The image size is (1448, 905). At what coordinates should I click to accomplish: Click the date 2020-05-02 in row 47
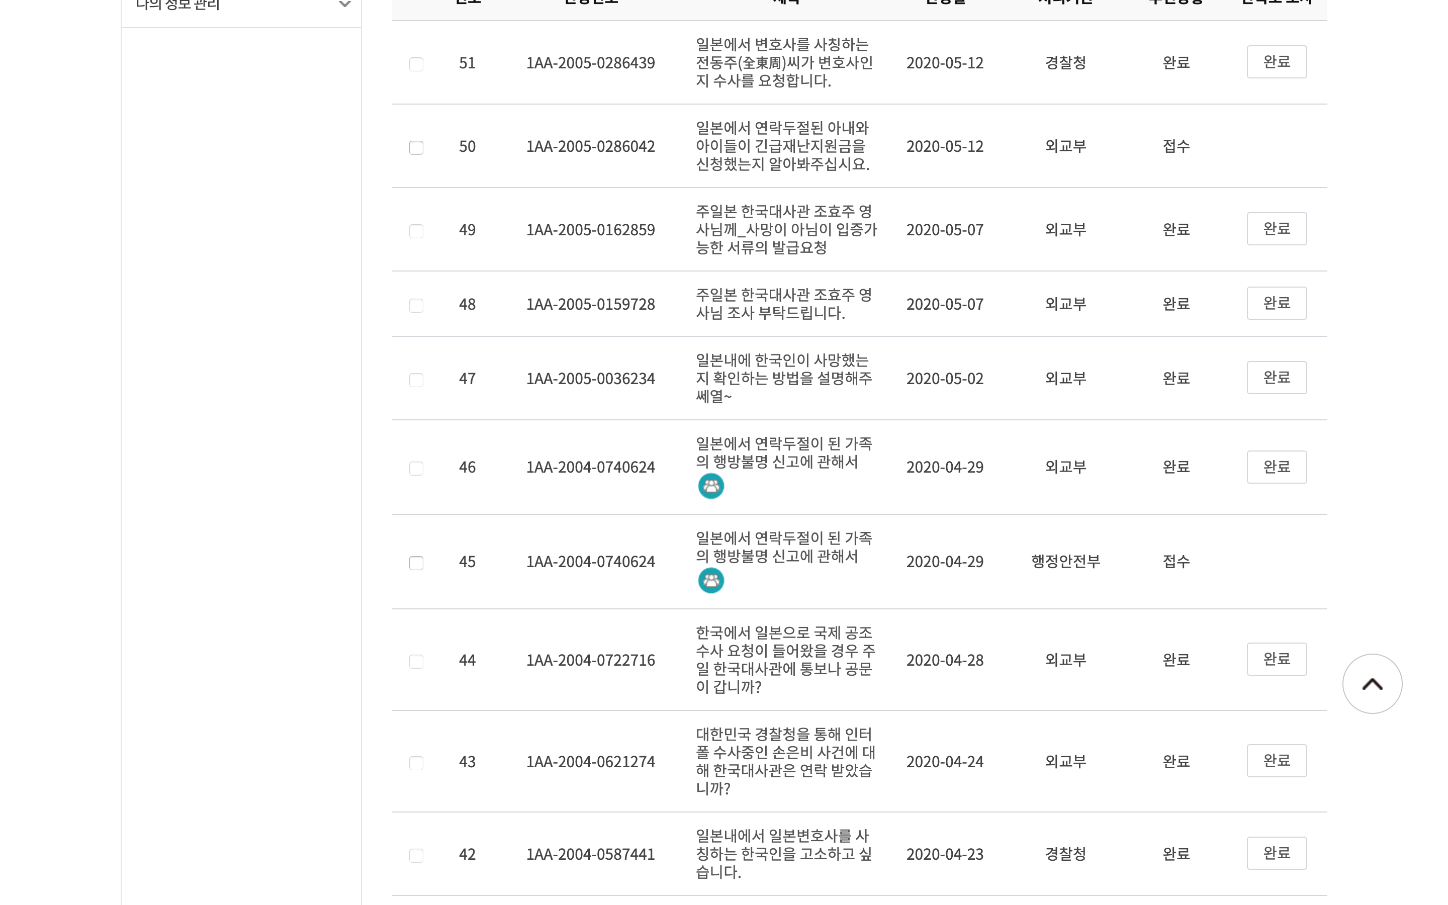(x=945, y=379)
